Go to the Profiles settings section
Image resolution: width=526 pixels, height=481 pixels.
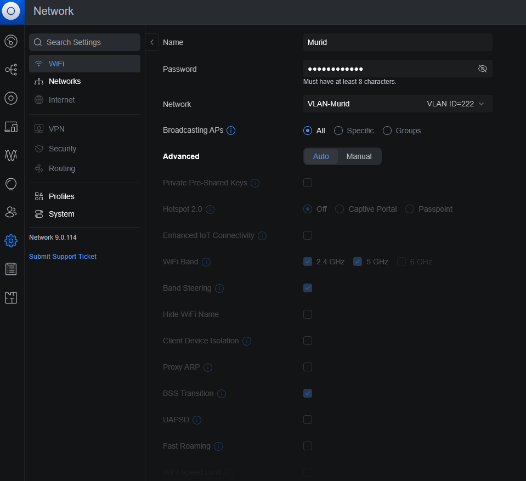61,196
